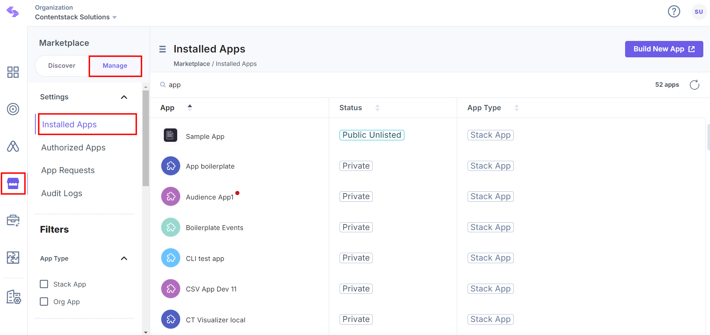
Task: Click Stack App tag in Sample App row
Action: click(491, 135)
